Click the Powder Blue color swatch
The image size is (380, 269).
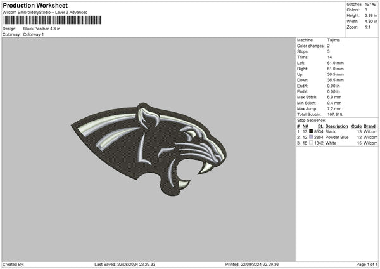coord(311,137)
